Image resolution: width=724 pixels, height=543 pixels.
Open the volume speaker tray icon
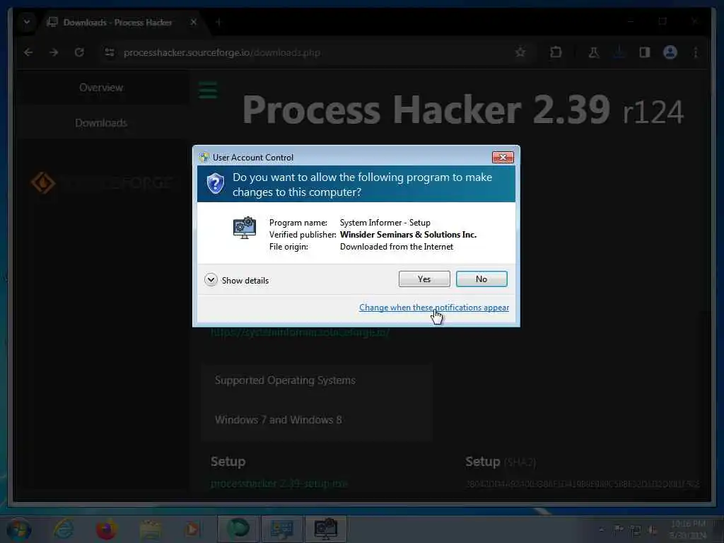click(653, 530)
